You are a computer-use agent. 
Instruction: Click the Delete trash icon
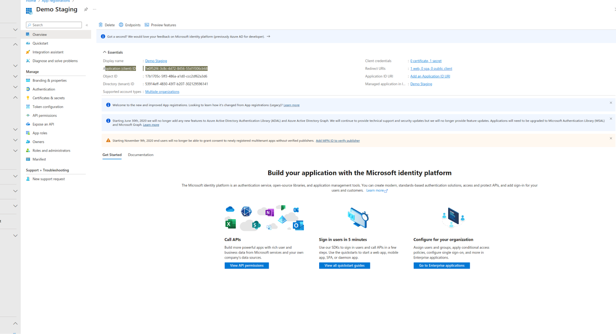tap(100, 25)
